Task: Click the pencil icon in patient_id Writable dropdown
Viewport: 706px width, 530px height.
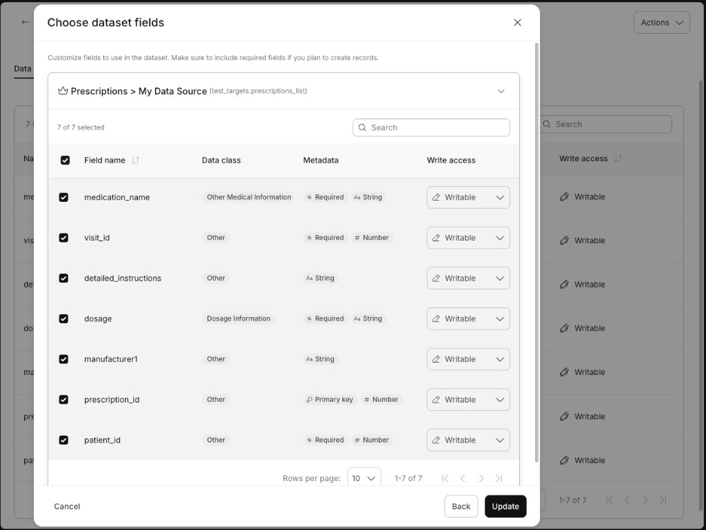Action: [436, 440]
